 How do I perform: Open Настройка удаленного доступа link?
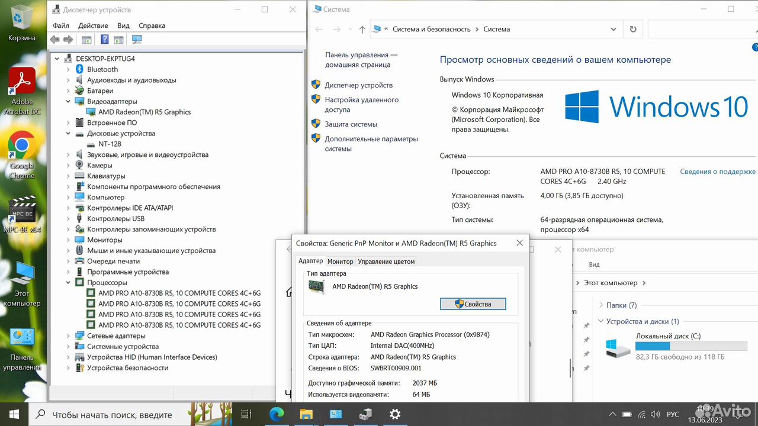(x=361, y=105)
